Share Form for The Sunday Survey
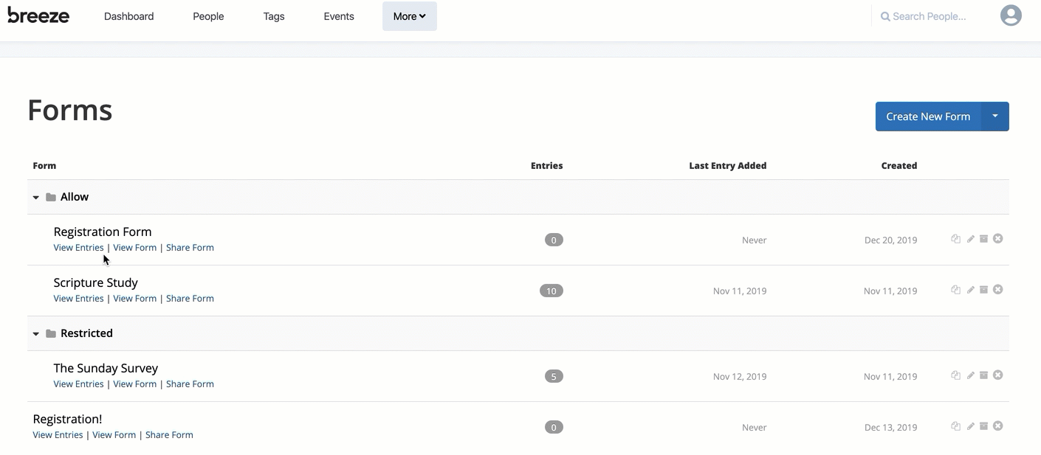The image size is (1041, 455). [x=190, y=384]
